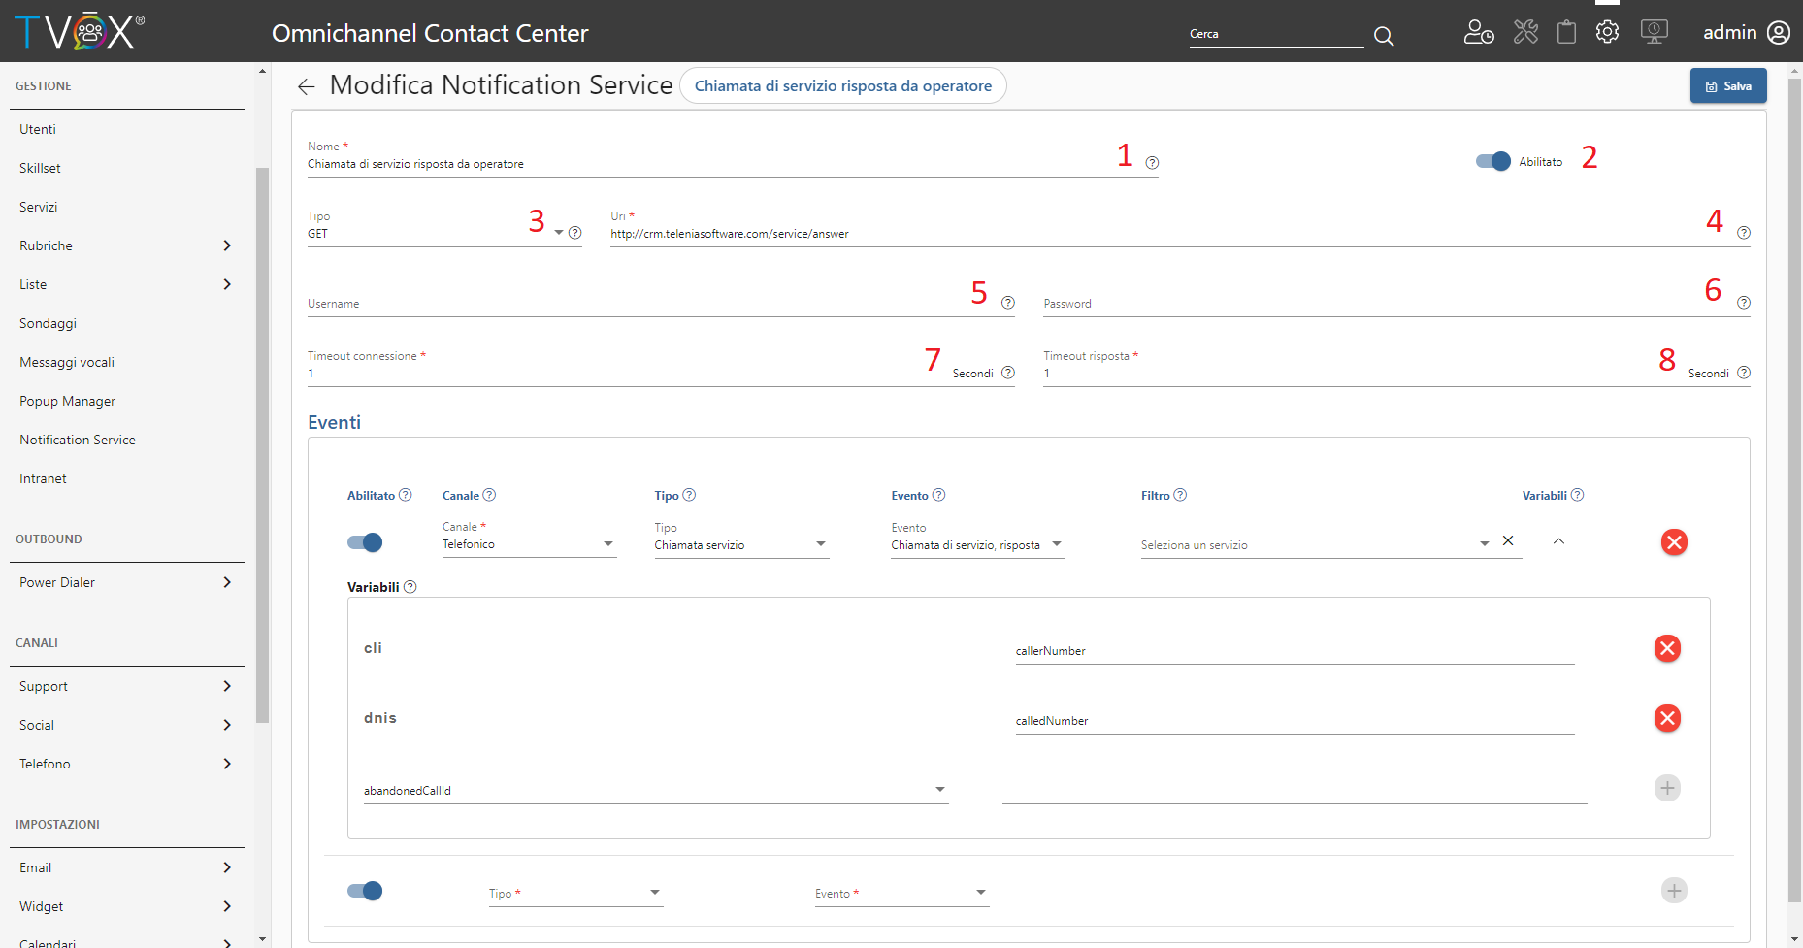Open Notification Service in the sidebar
Viewport: 1803px width, 948px height.
[x=78, y=440]
